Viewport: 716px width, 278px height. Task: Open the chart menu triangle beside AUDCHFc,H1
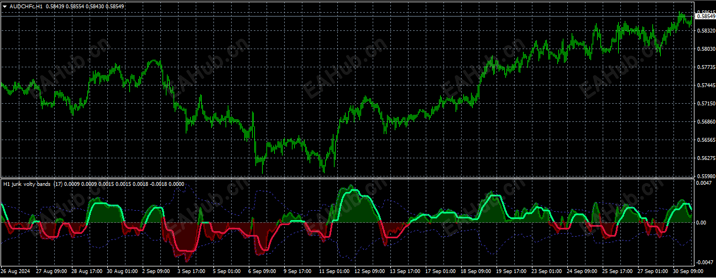(x=4, y=6)
